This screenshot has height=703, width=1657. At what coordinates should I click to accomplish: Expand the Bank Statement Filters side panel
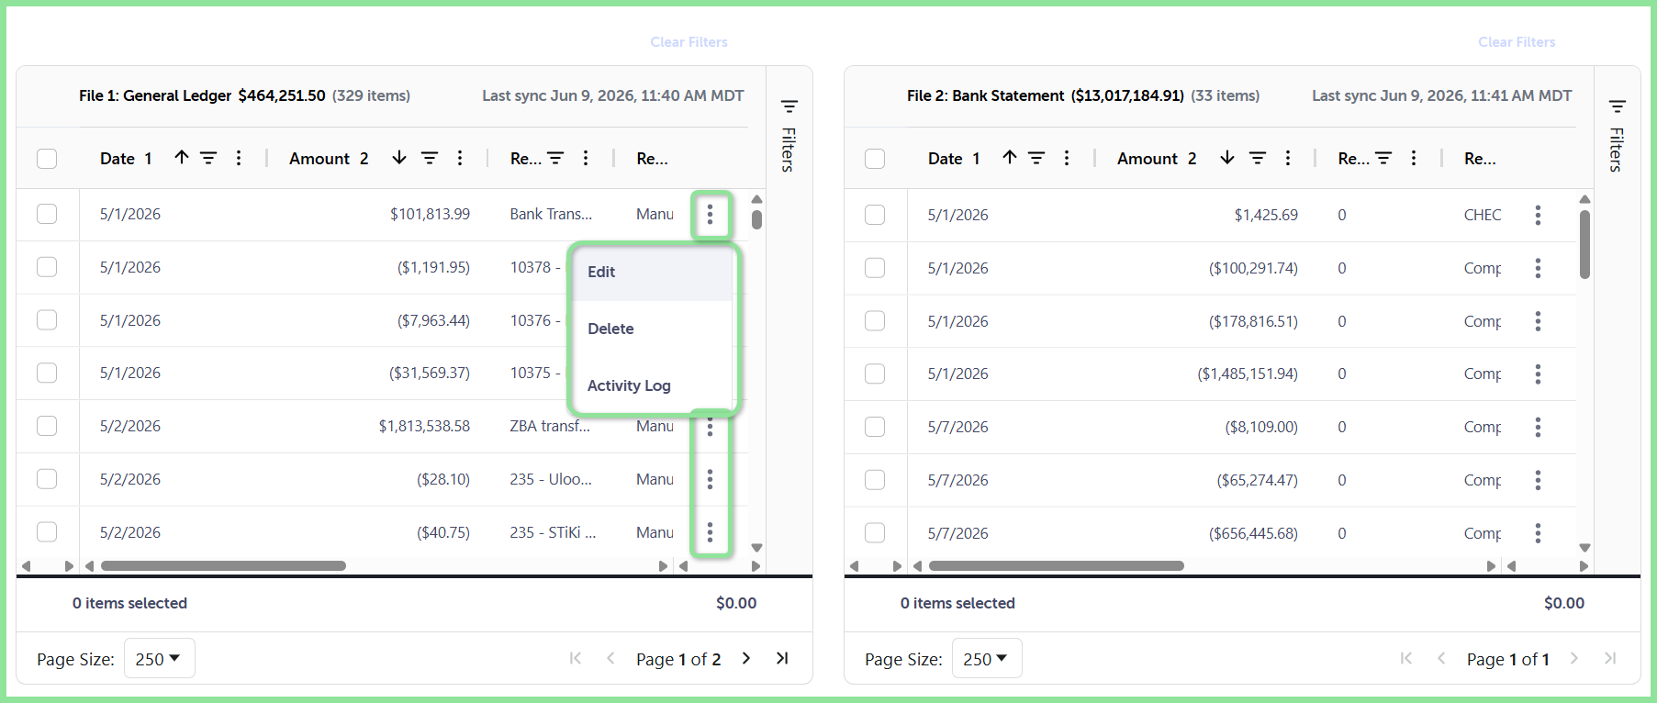pyautogui.click(x=1617, y=134)
